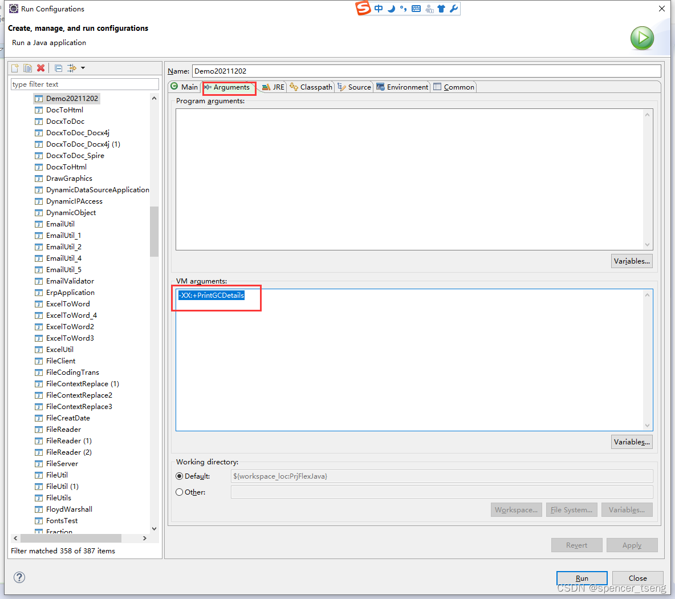675x599 pixels.
Task: Click the green Run launch icon top right
Action: click(x=642, y=38)
